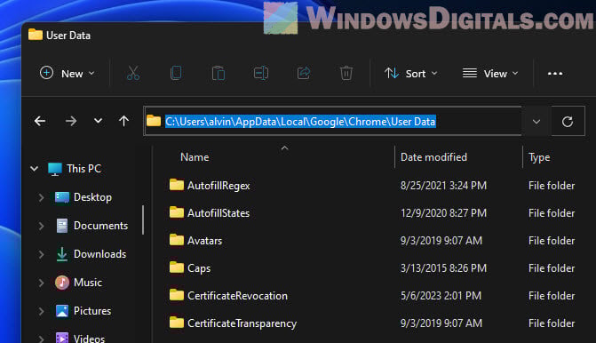
Task: Select the AutofillRegex folder name
Action: 219,186
